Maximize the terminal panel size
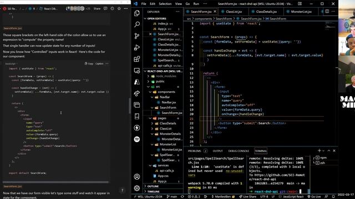 [329, 151]
